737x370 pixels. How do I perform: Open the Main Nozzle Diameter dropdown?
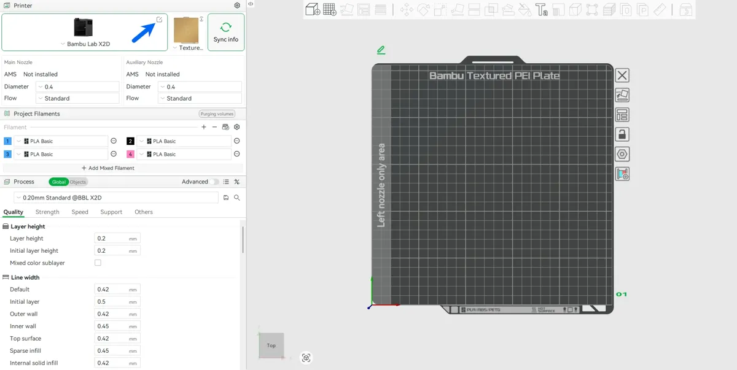pos(77,87)
